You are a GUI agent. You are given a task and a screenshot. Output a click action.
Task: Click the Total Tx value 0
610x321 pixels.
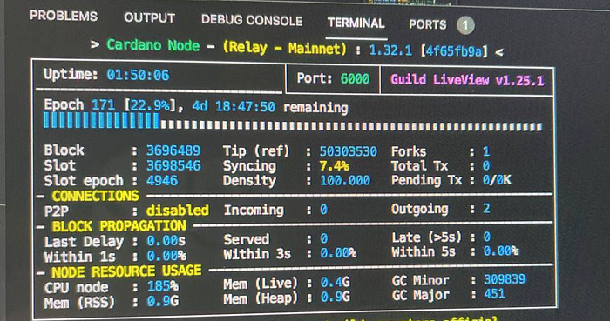click(x=486, y=166)
